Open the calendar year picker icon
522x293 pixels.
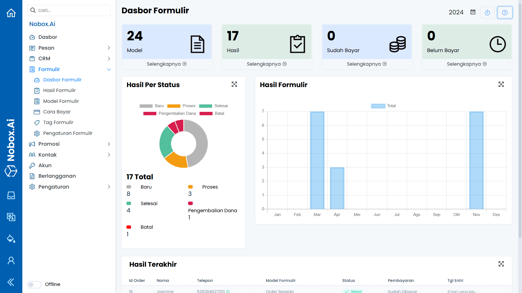(473, 12)
